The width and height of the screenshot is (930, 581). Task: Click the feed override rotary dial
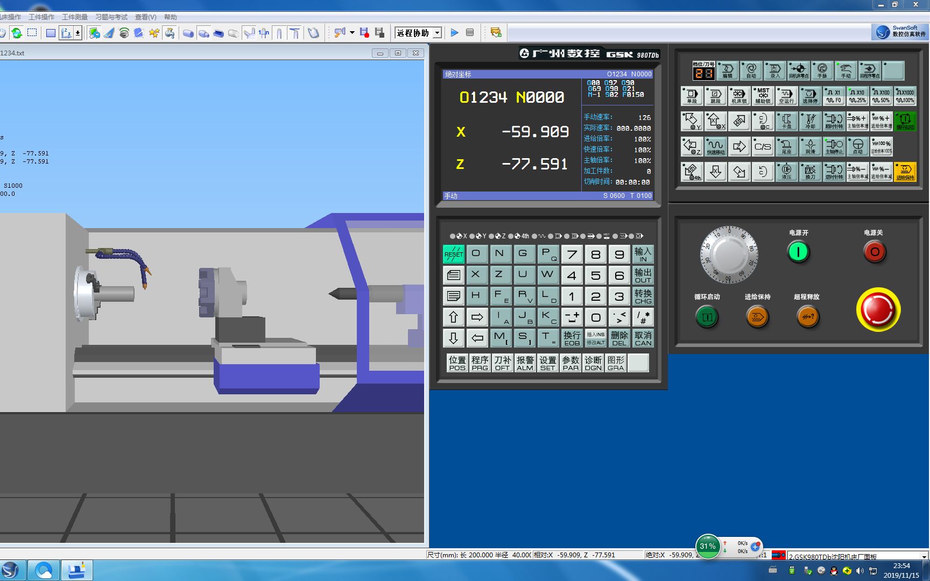coord(729,254)
